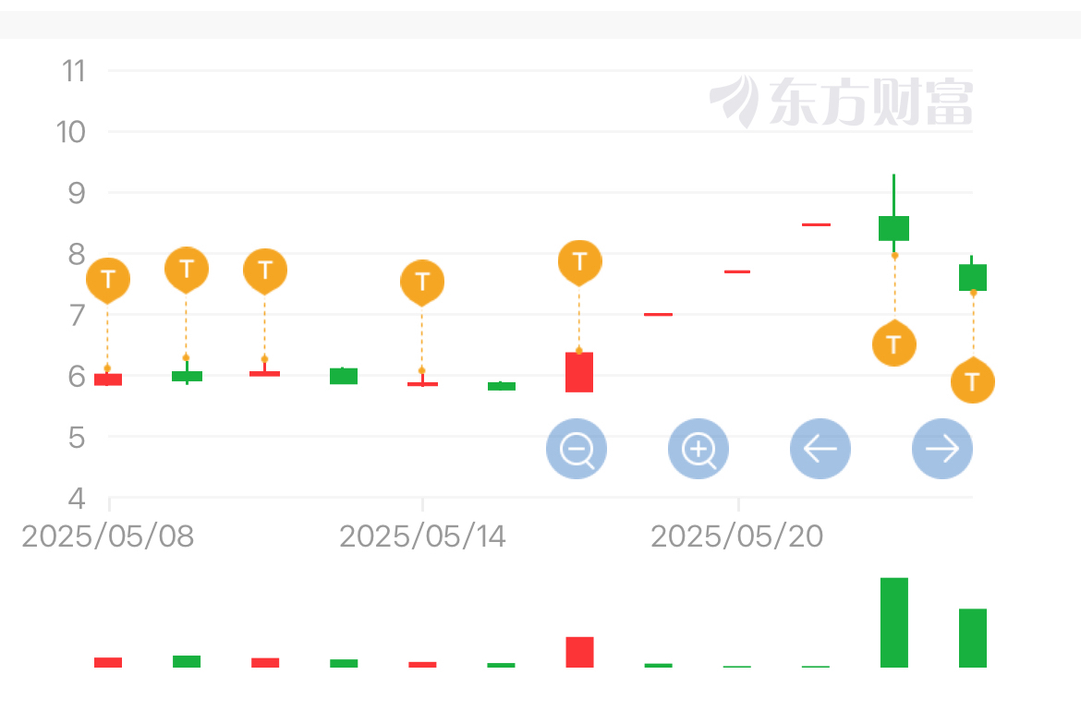Open the T marker above large red candle
Viewport: 1081px width, 711px height.
(x=580, y=262)
